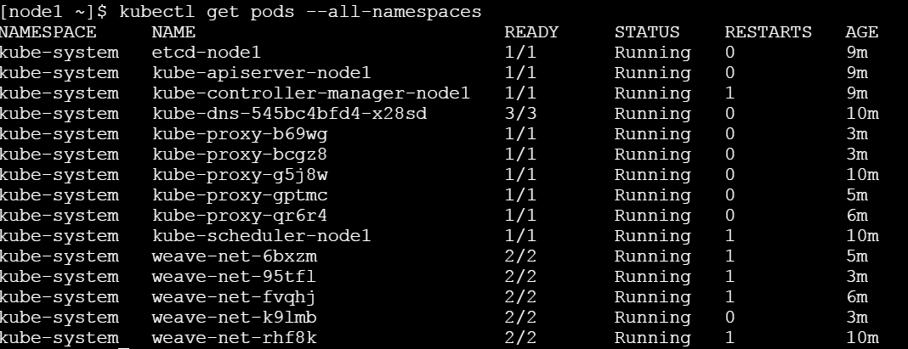Click the 3/3 ready value for kube-dns
This screenshot has width=908, height=349.
520,114
